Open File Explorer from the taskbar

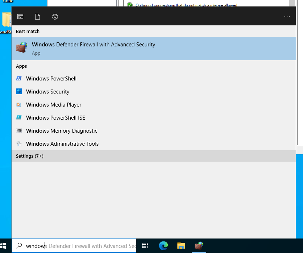[181, 246]
